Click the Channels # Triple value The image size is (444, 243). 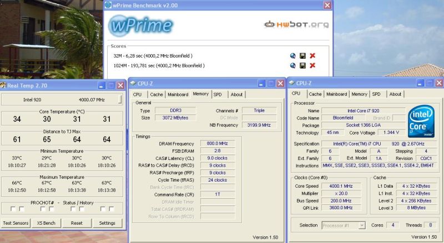pos(259,111)
